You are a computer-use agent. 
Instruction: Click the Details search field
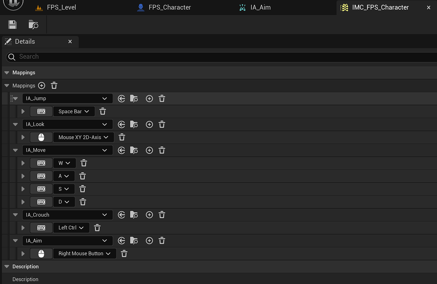(x=213, y=57)
